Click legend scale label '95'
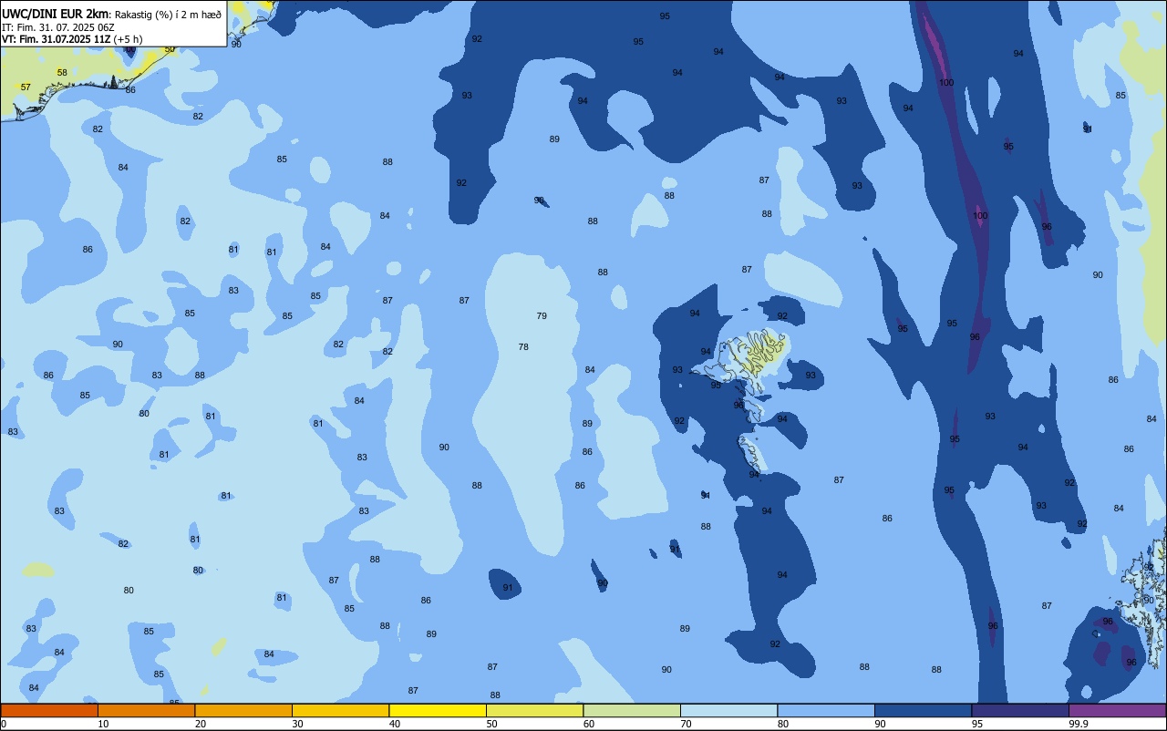1167x731 pixels. click(x=977, y=724)
